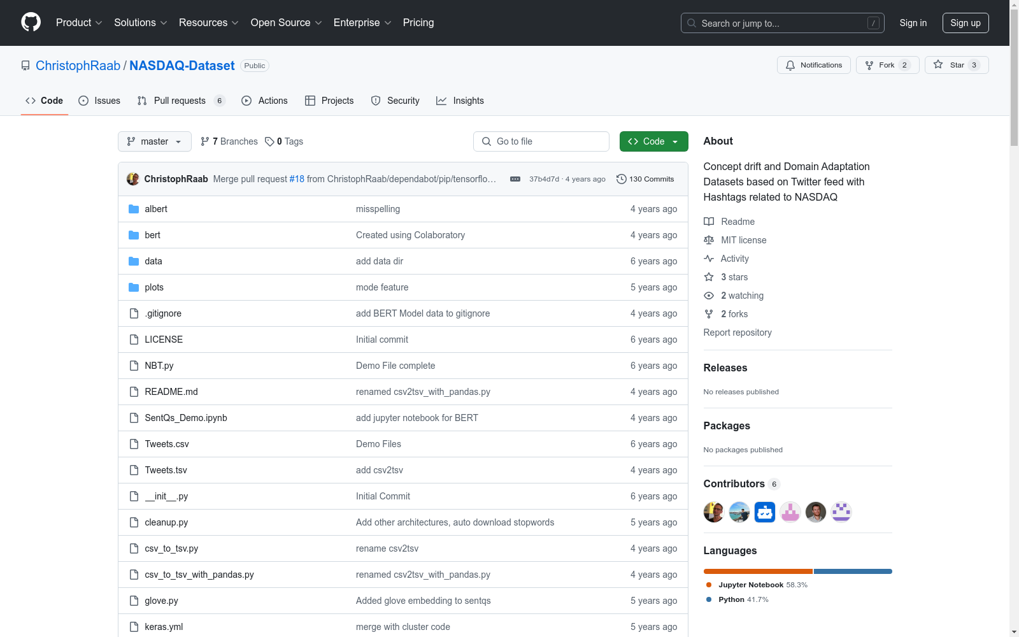Click the expand commit message ellipsis icon
The height and width of the screenshot is (637, 1019).
coord(515,179)
